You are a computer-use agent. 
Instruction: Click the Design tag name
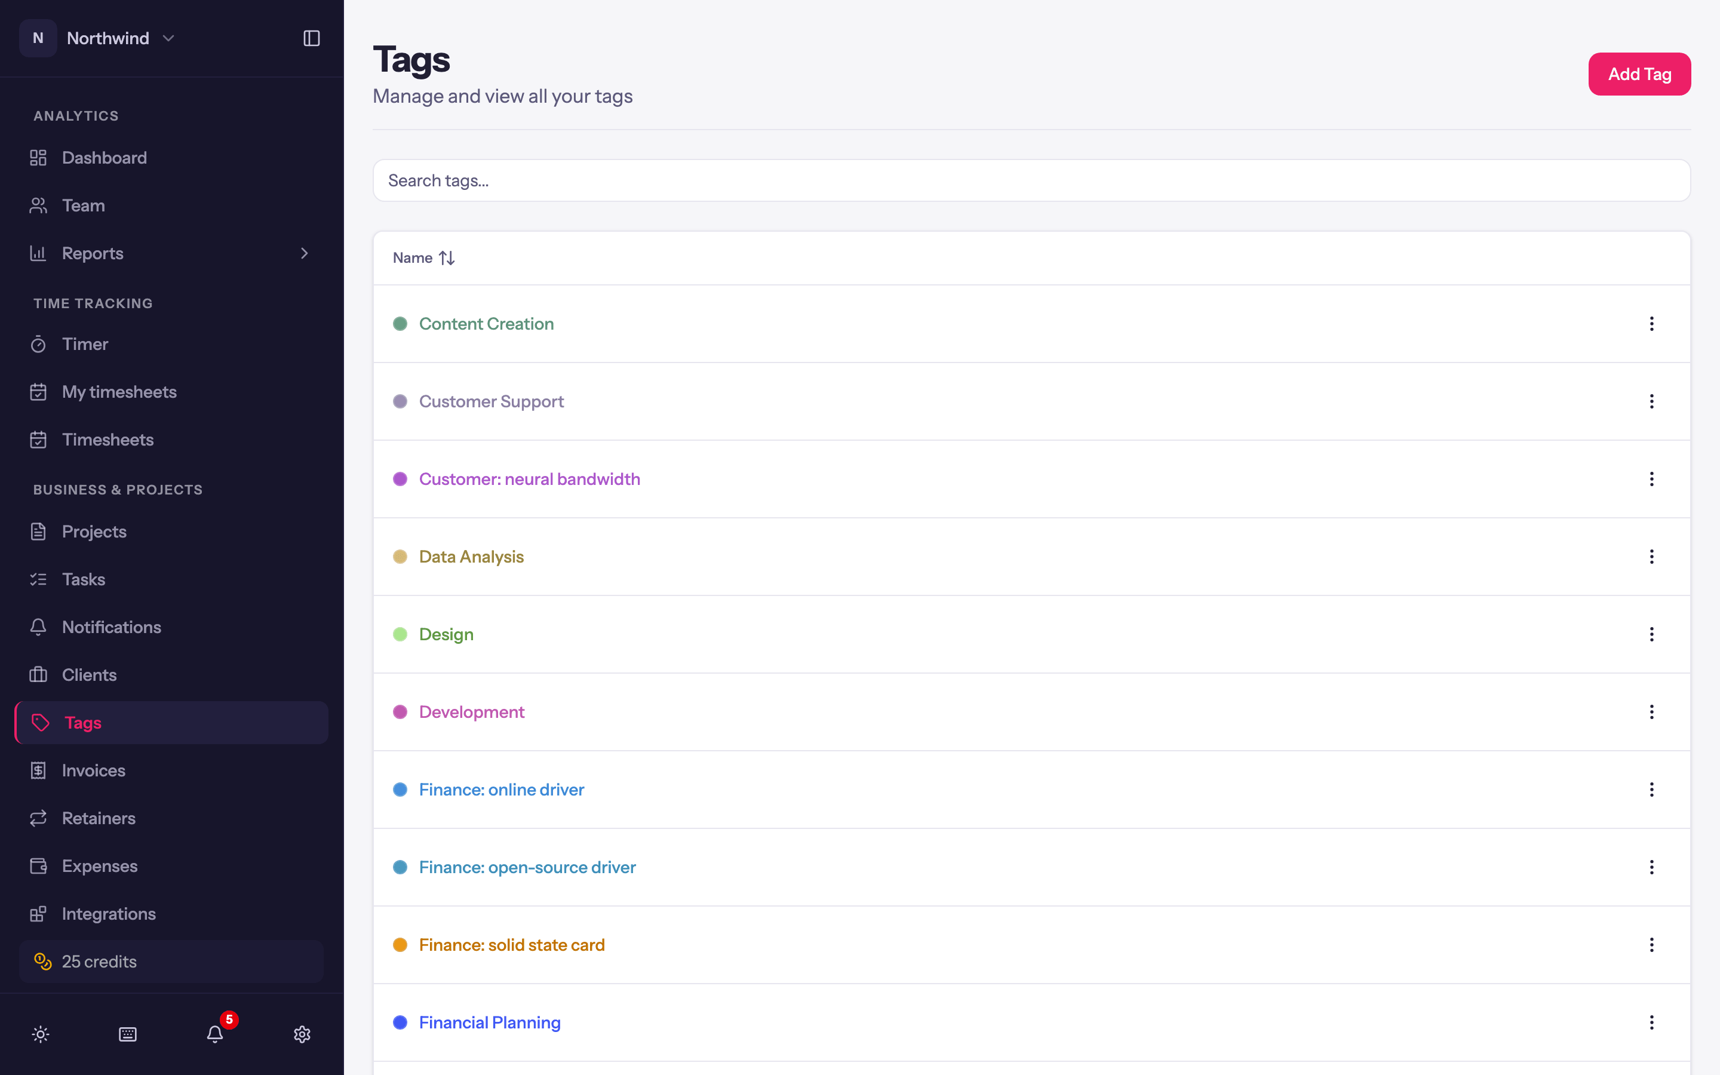tap(446, 634)
